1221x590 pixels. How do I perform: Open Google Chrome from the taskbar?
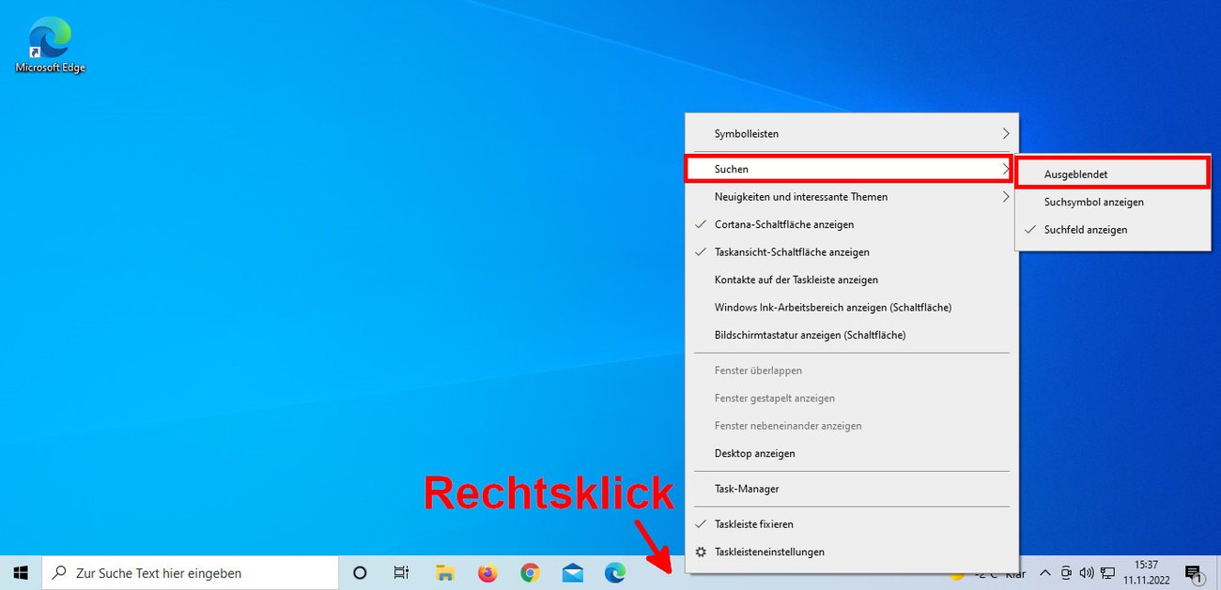point(529,572)
